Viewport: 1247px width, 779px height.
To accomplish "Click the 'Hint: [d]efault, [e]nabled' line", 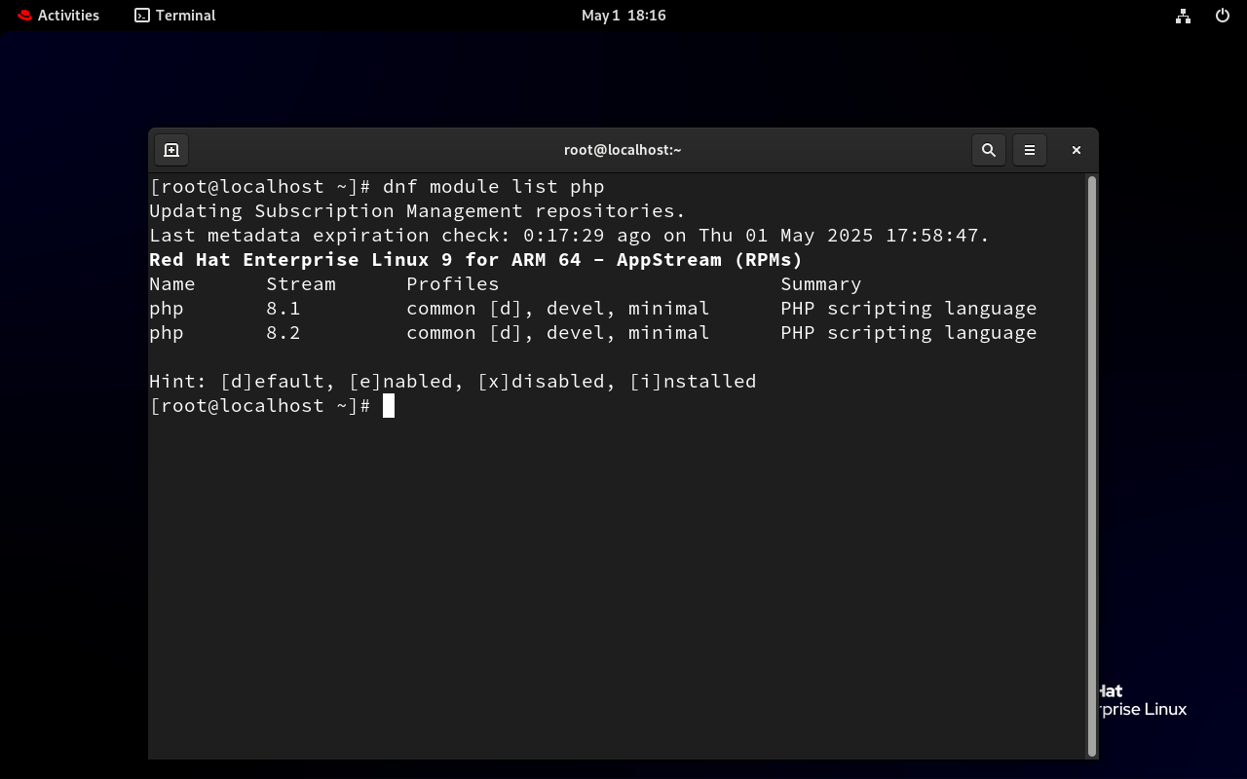I will pos(453,382).
